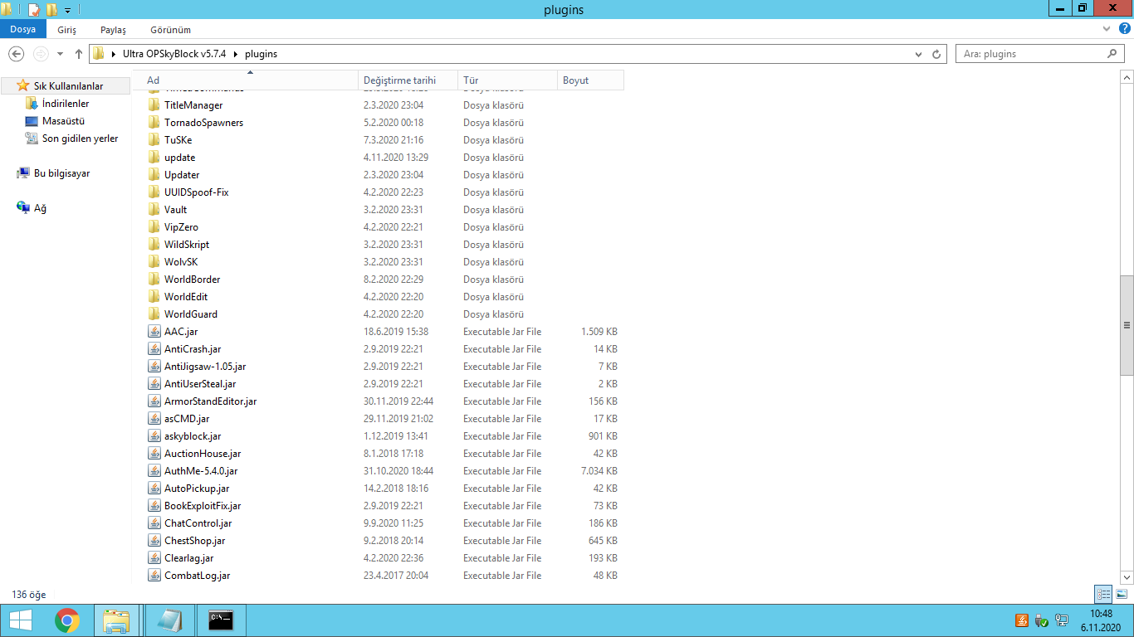The height and width of the screenshot is (637, 1134).
Task: Click the AuthMe-5.4.0.jar file icon
Action: pos(154,471)
